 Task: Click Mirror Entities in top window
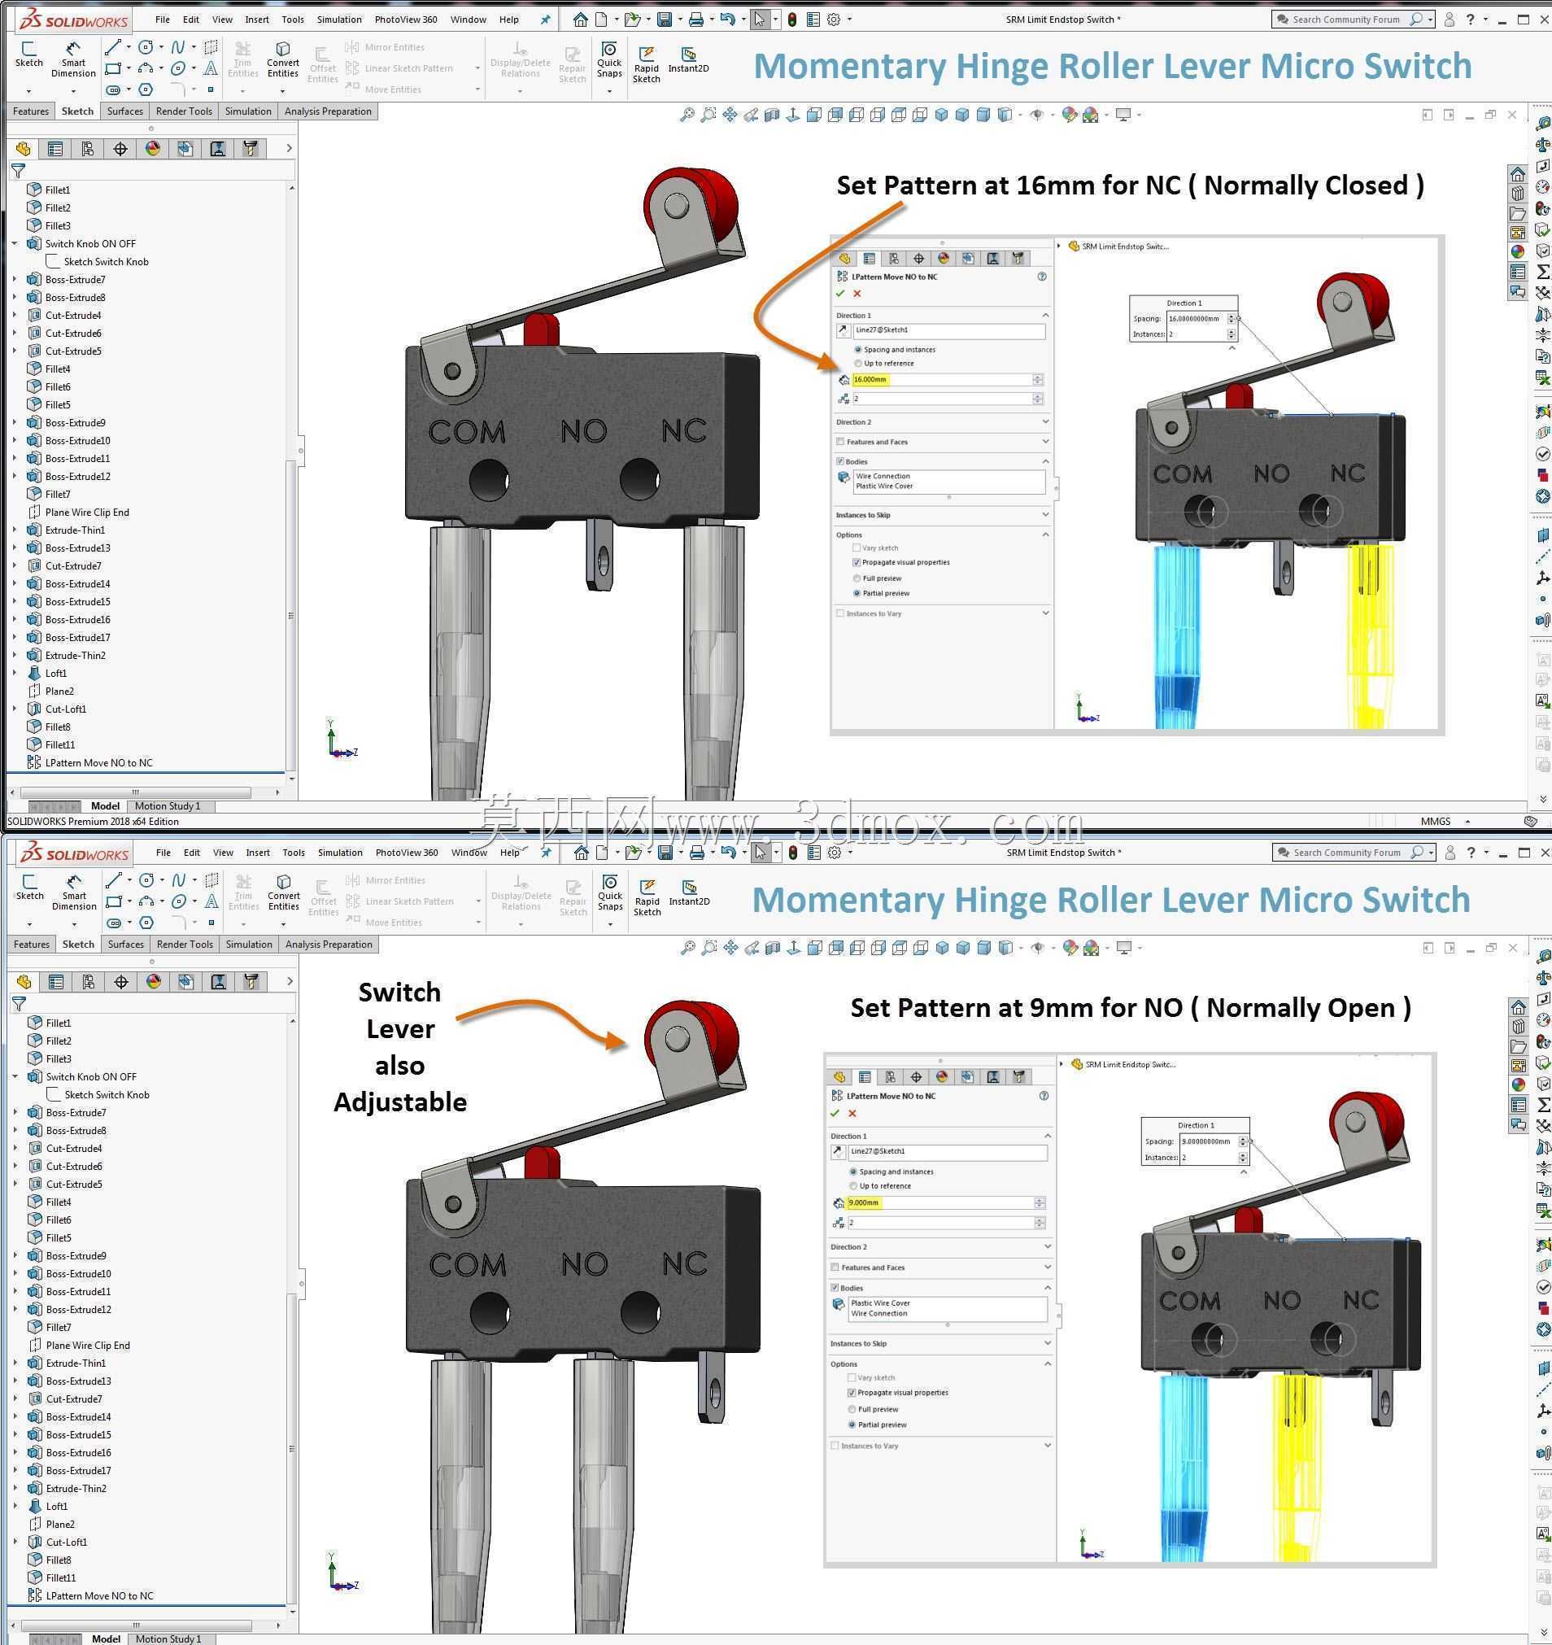[x=385, y=47]
